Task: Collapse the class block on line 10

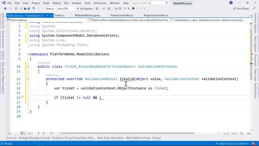Action: pos(28,67)
